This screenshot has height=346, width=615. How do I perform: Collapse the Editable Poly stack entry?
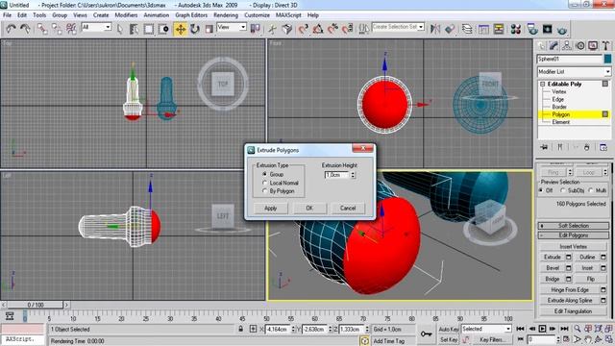click(x=542, y=84)
